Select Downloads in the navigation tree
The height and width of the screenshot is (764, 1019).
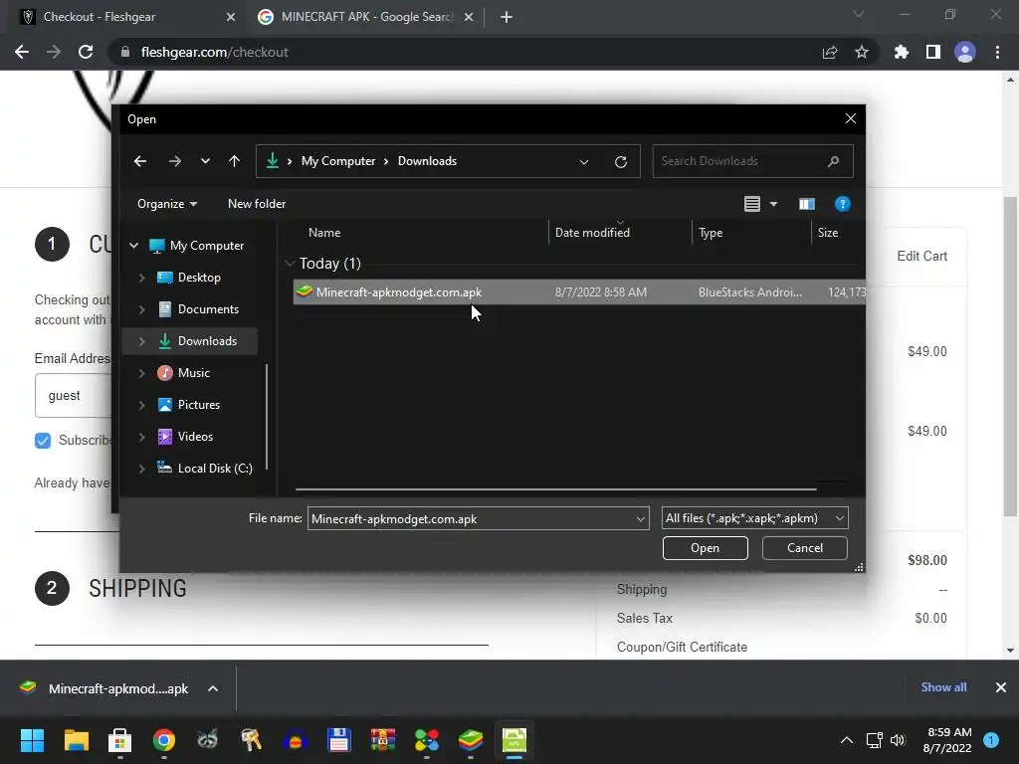tap(207, 341)
